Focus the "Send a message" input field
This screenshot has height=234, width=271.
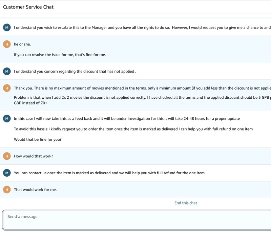pyautogui.click(x=135, y=220)
